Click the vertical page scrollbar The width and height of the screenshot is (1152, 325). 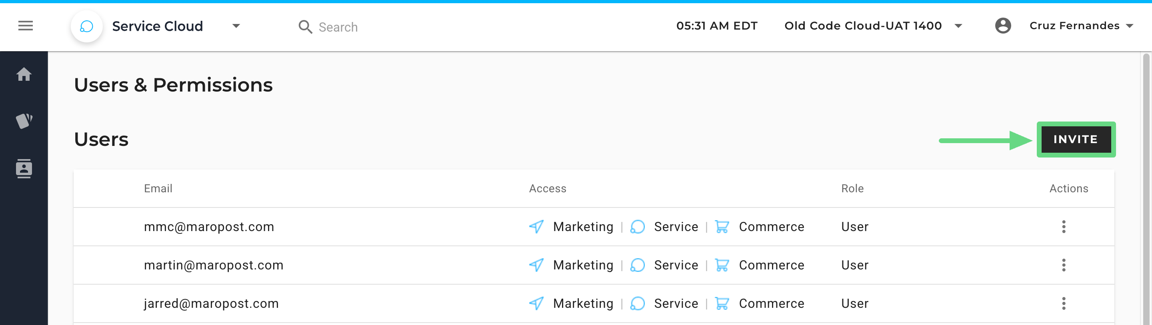1145,188
